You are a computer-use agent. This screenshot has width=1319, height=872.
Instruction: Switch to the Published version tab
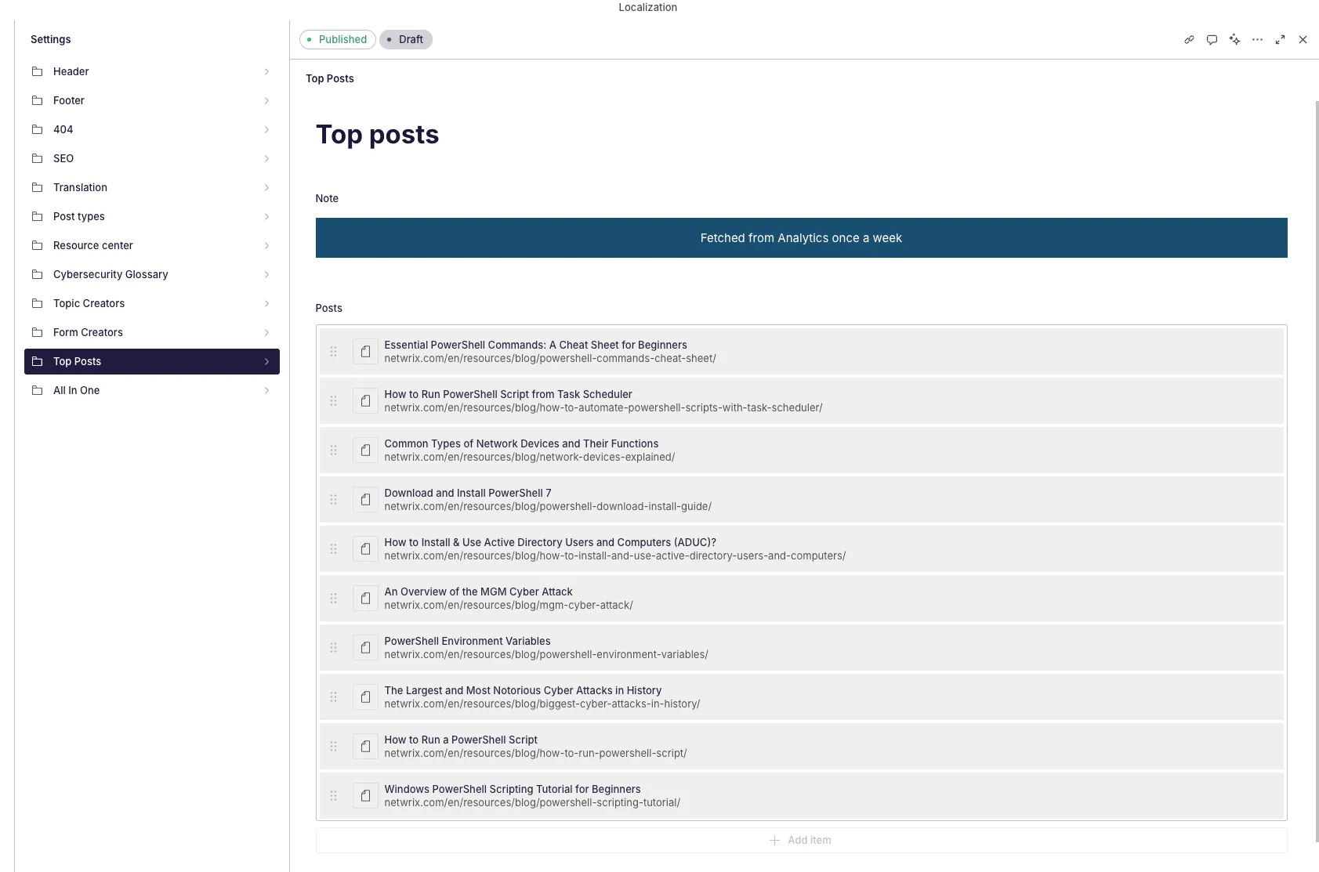tap(337, 39)
